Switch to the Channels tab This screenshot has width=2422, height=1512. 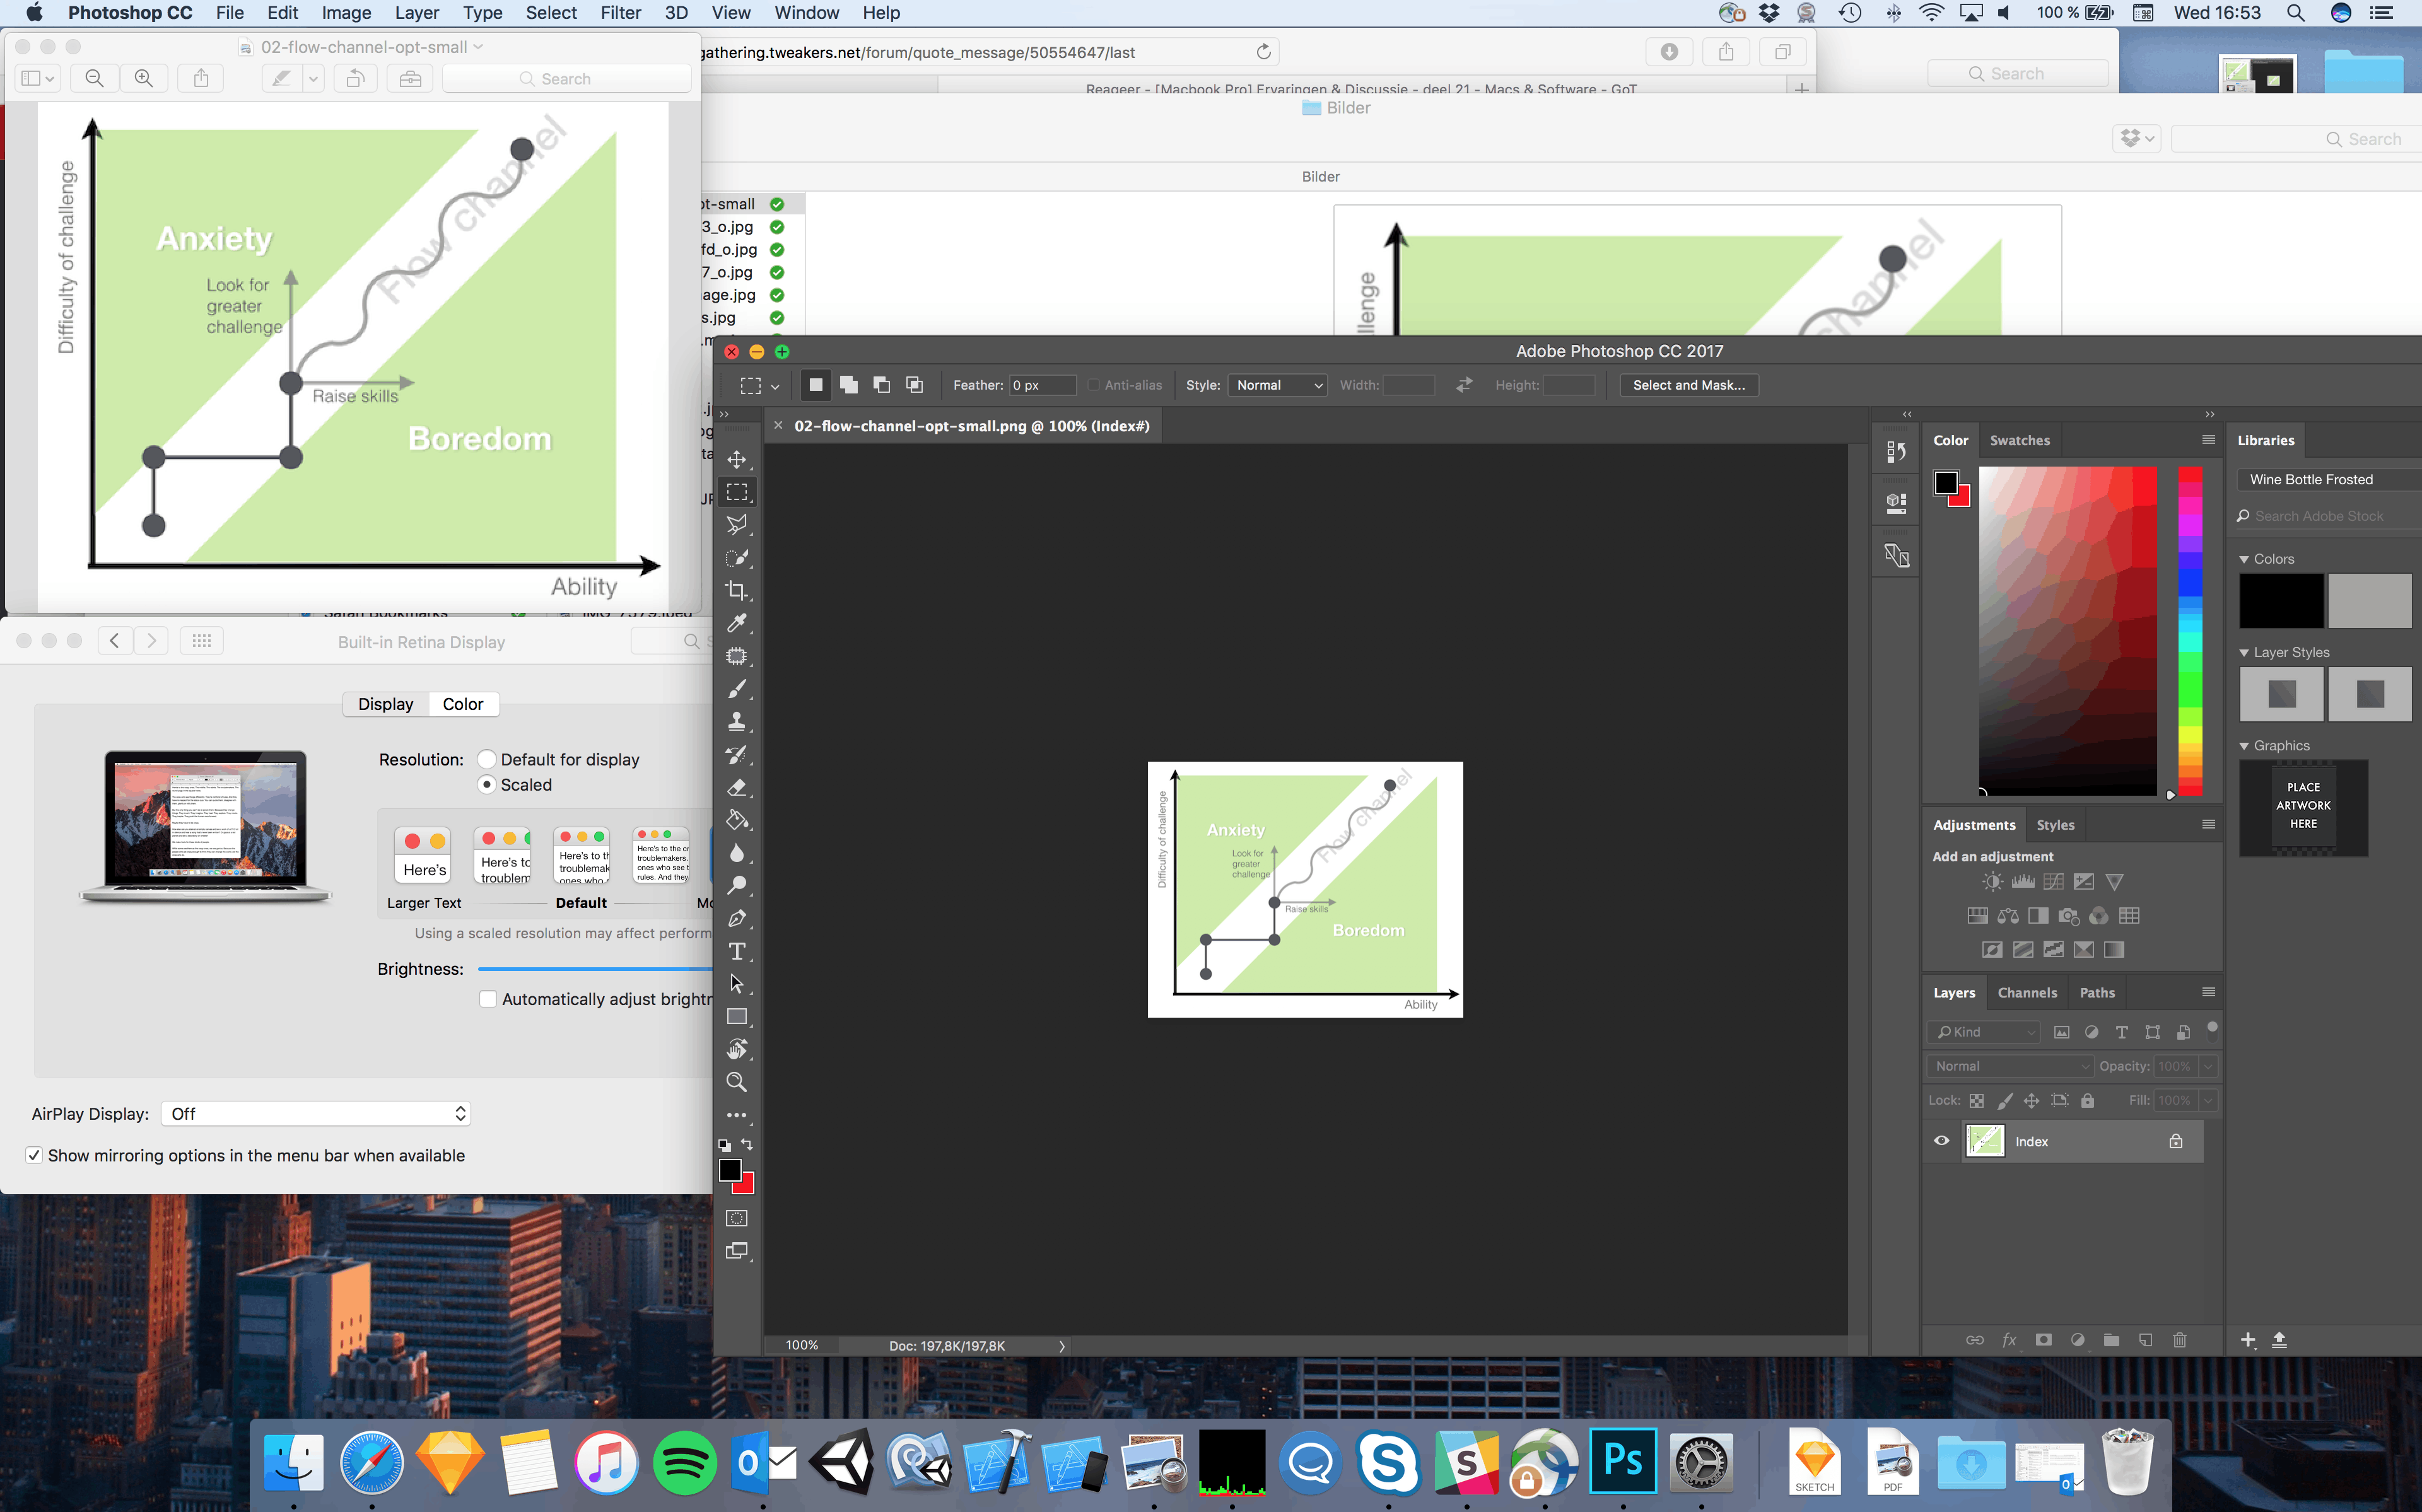click(x=2027, y=993)
